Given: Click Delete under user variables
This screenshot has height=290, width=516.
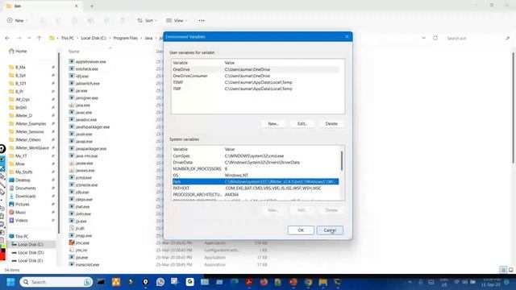Looking at the screenshot, I should tap(331, 124).
